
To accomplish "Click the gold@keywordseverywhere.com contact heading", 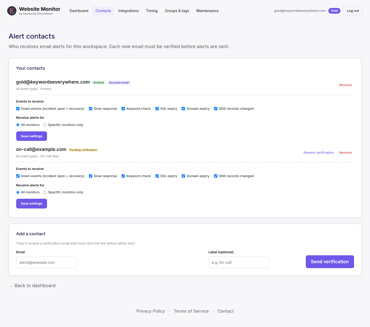I will coord(53,82).
